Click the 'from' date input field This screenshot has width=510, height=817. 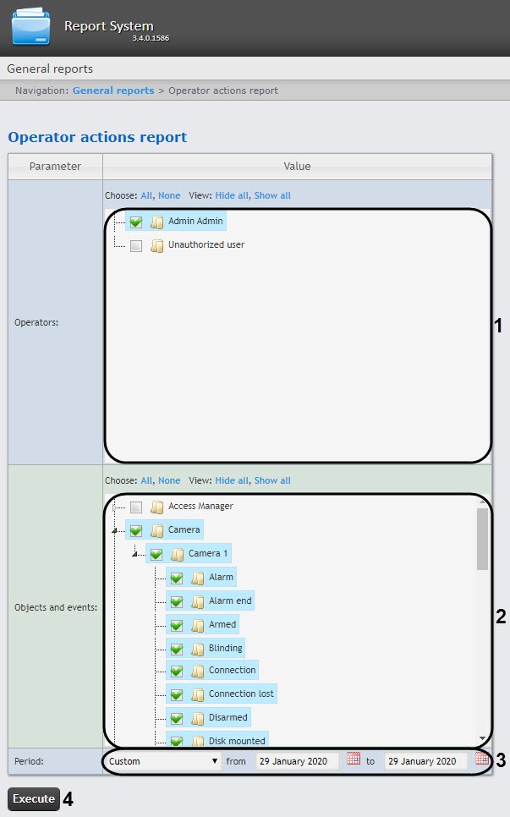tap(297, 761)
